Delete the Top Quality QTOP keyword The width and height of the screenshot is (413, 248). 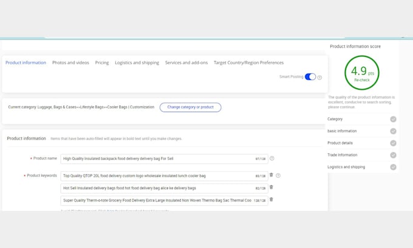[271, 175]
